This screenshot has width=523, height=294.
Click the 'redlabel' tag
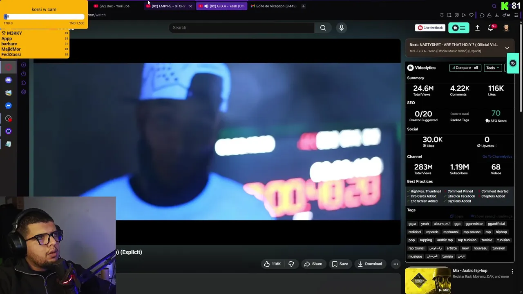[415, 232]
